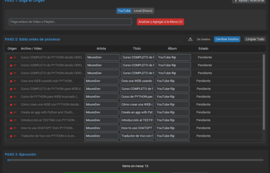270x173 pixels.
Task: Click YouTube icon on Introducción al TESTING row
Action: 13,120
